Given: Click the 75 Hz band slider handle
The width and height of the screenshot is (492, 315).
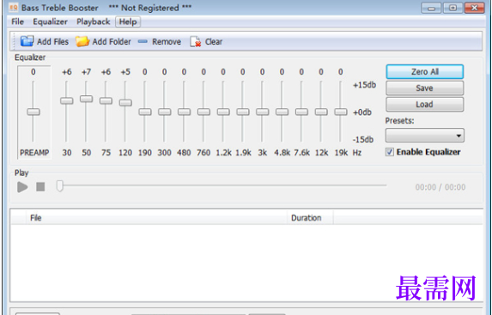Looking at the screenshot, I should pyautogui.click(x=106, y=100).
